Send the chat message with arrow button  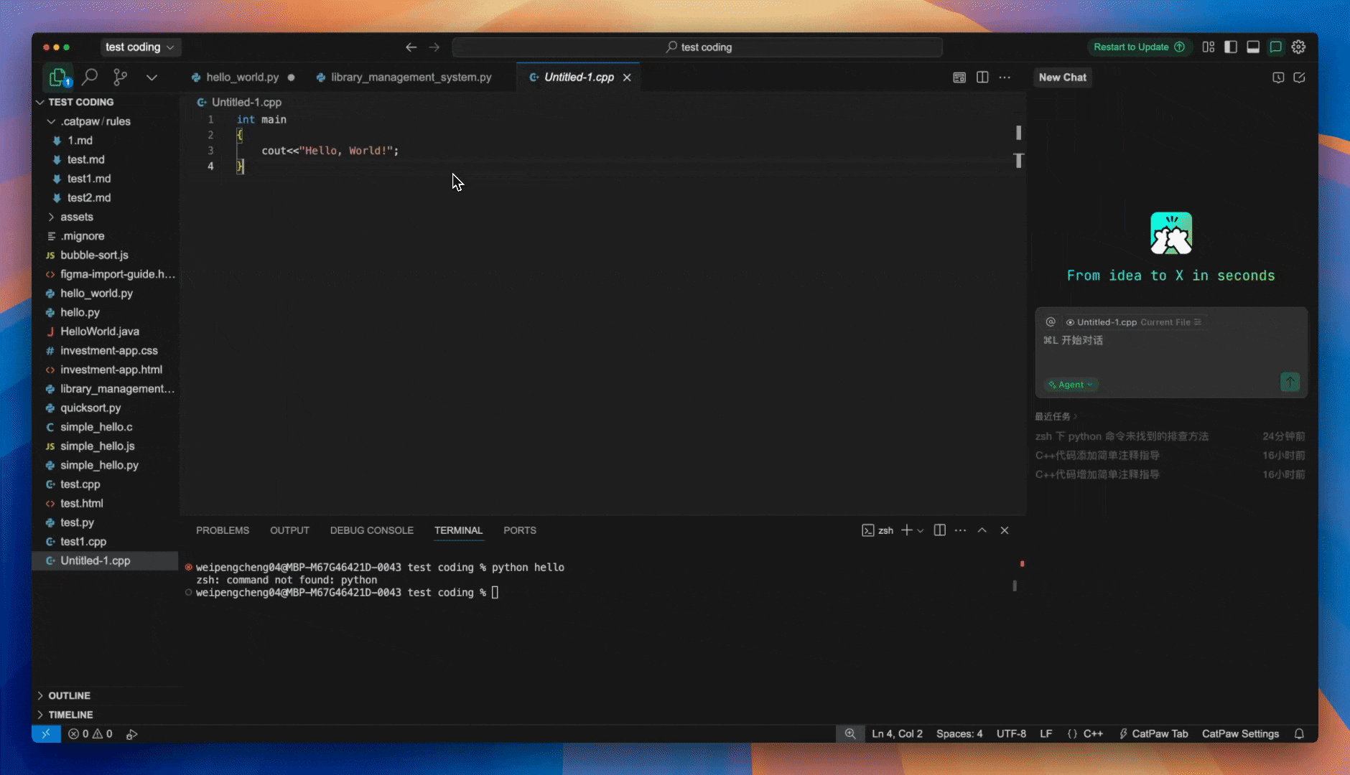point(1290,382)
